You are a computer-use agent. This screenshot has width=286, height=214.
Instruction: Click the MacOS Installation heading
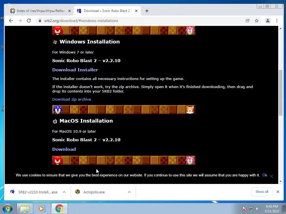point(86,121)
